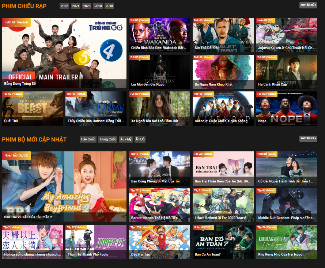Screen dimensions: 325x268
Task: Open Jujutsu Kaisen 0 movie thumbnail
Action: 287,35
